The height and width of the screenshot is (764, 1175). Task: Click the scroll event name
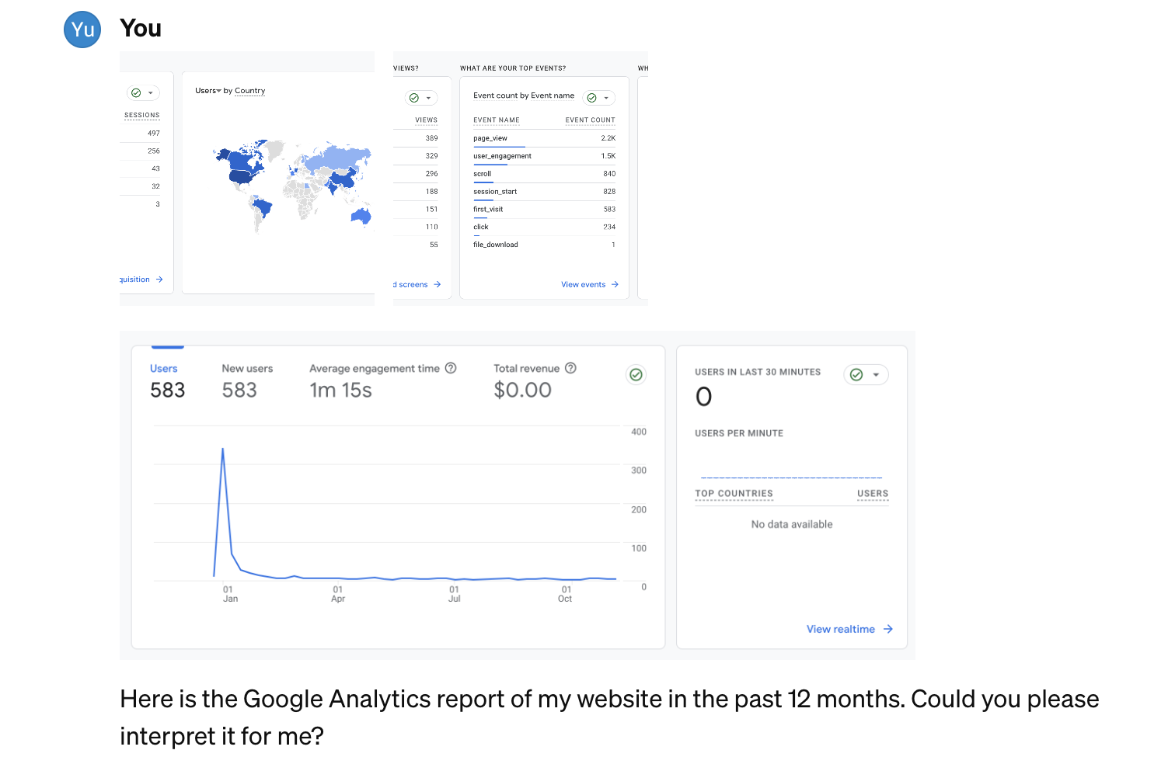click(483, 174)
